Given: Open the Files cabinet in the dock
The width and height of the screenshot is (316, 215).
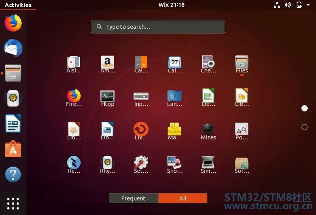Looking at the screenshot, I should (x=13, y=73).
